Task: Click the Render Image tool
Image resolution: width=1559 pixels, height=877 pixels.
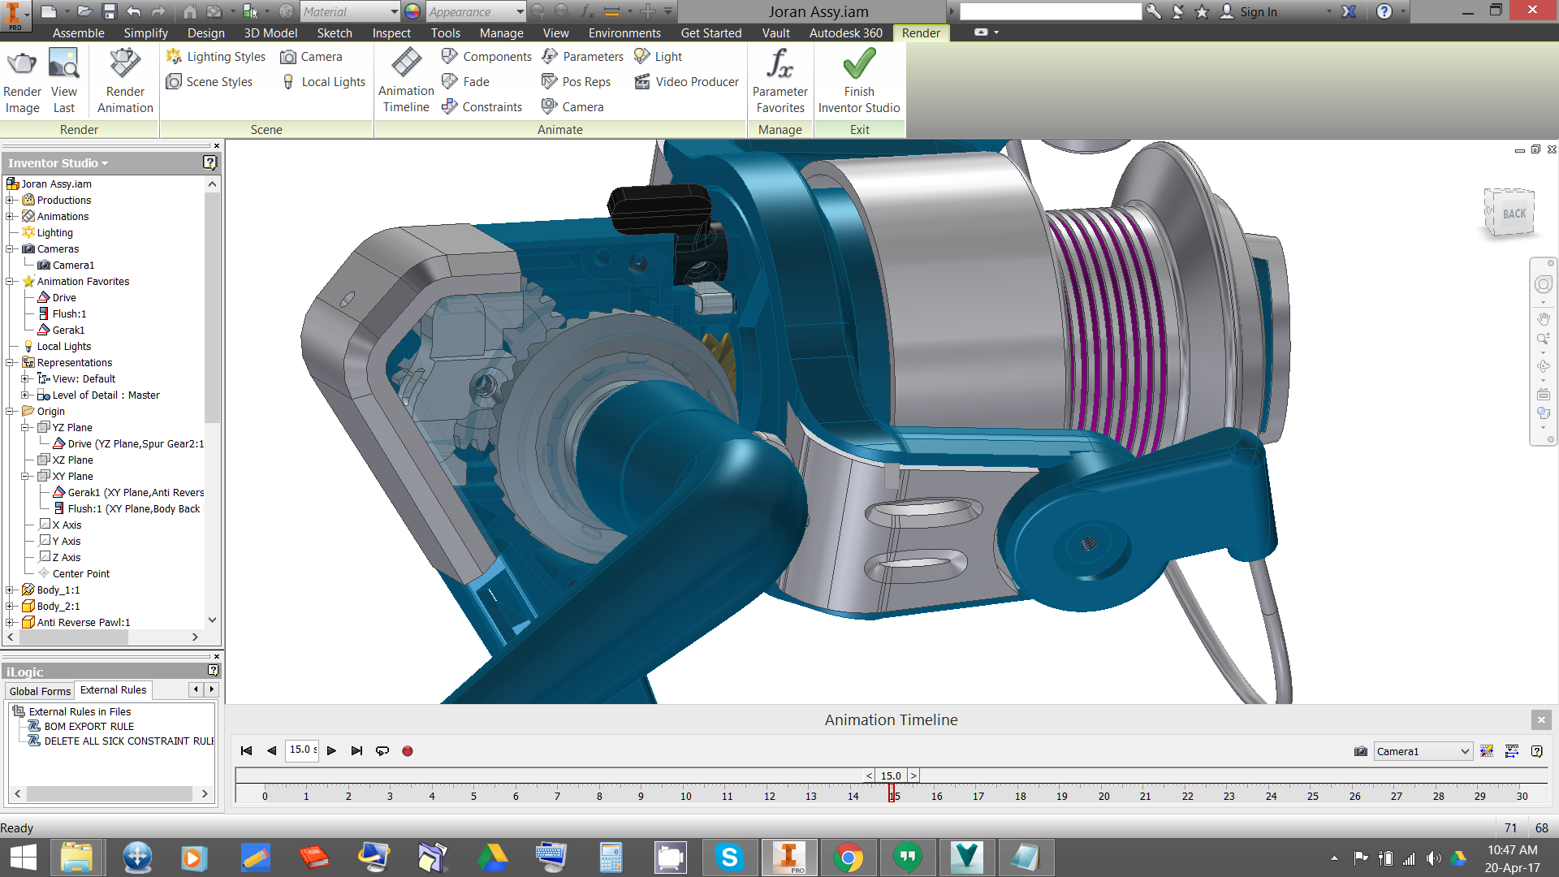Action: point(22,81)
